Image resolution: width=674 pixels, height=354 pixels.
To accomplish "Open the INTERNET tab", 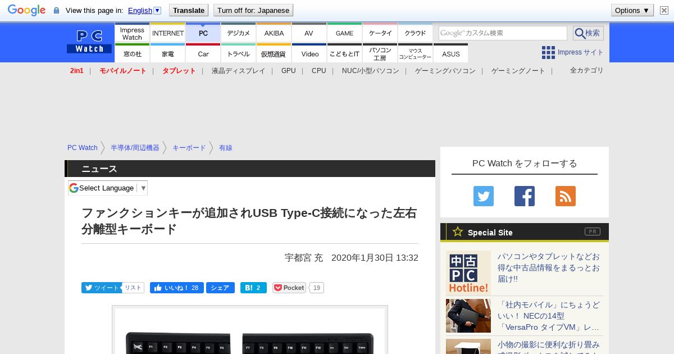I will point(168,33).
